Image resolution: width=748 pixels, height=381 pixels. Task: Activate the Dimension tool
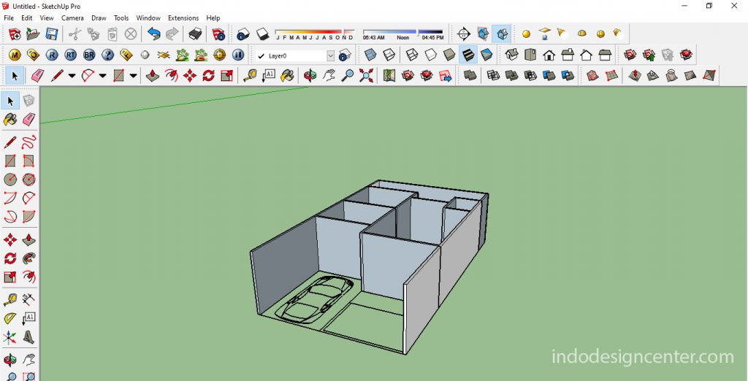tap(28, 299)
